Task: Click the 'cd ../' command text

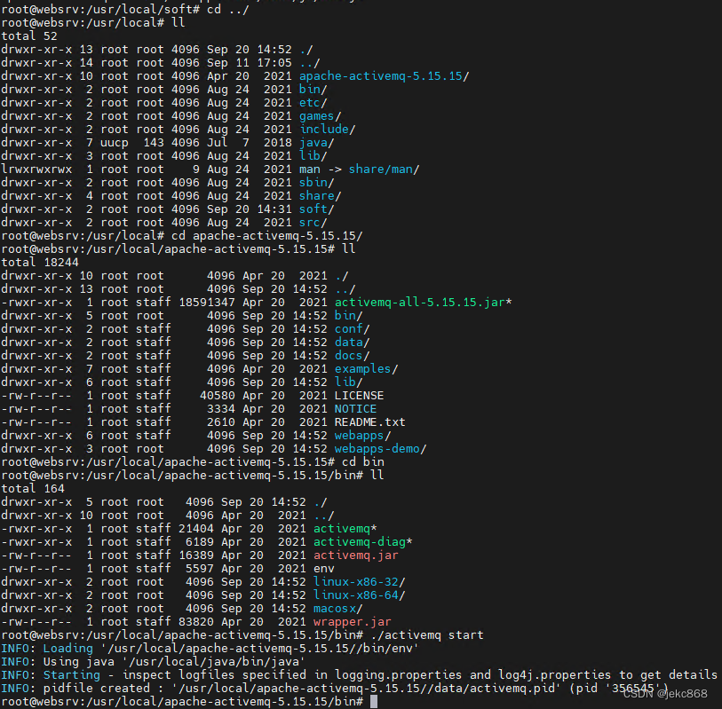Action: click(x=228, y=10)
